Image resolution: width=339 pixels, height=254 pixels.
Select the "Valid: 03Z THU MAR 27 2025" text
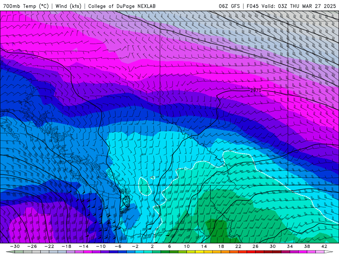[x=299, y=6]
